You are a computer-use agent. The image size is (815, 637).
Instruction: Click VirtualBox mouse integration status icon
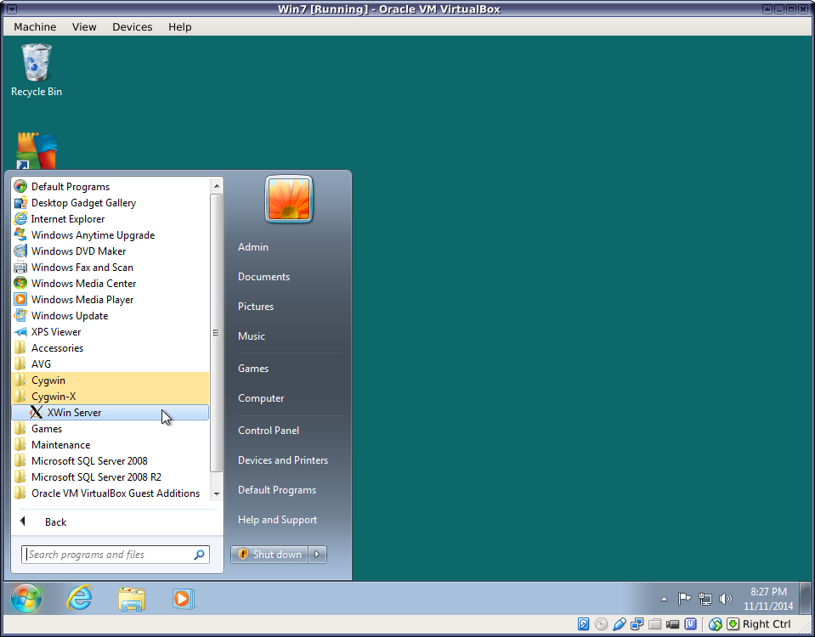pos(716,624)
